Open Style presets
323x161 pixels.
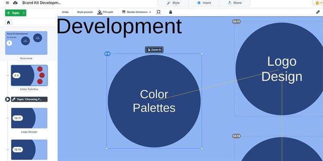coord(85,12)
